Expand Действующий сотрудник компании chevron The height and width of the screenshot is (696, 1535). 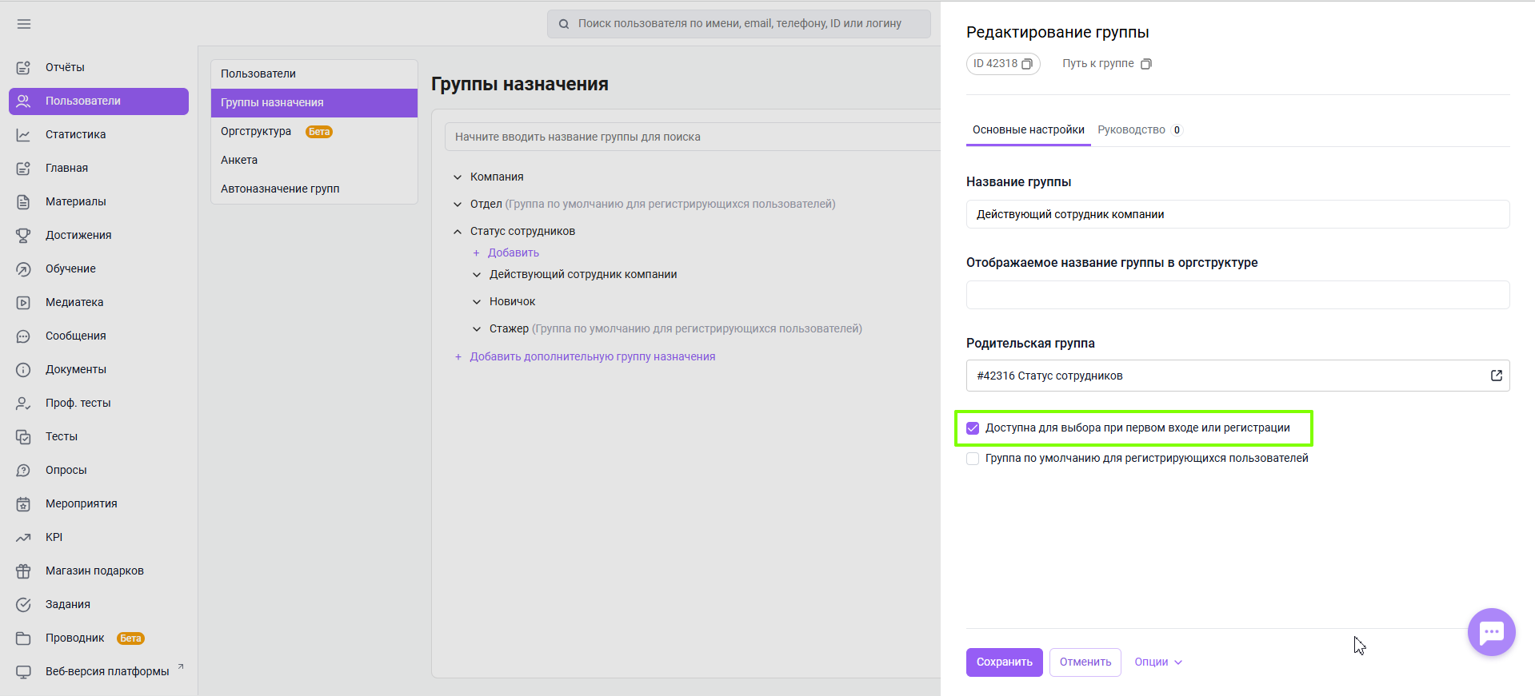coord(477,274)
